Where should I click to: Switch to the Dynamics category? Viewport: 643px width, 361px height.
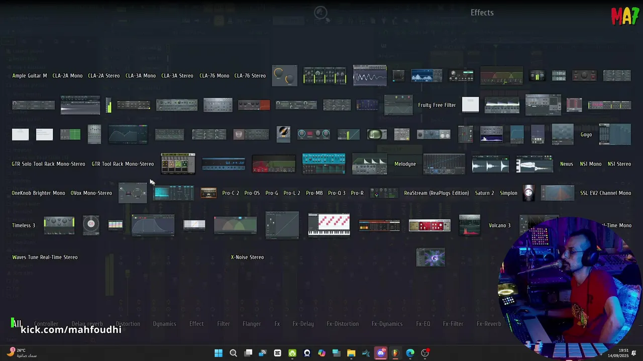click(x=164, y=324)
